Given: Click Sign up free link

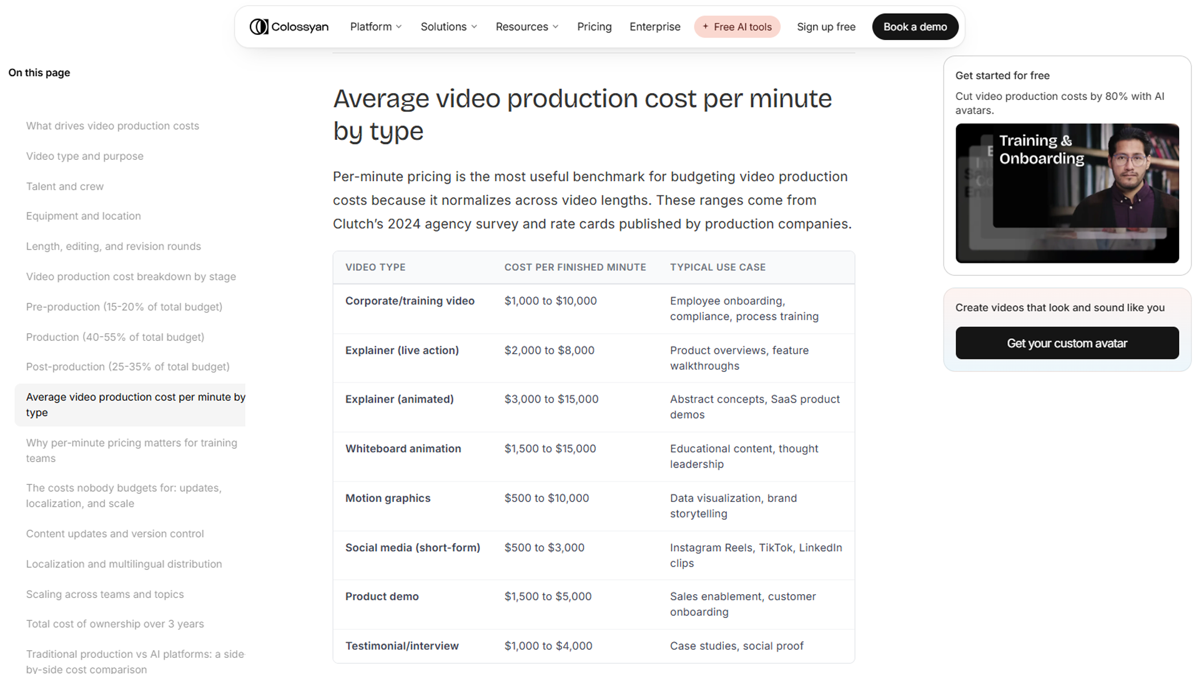Looking at the screenshot, I should click(x=826, y=27).
